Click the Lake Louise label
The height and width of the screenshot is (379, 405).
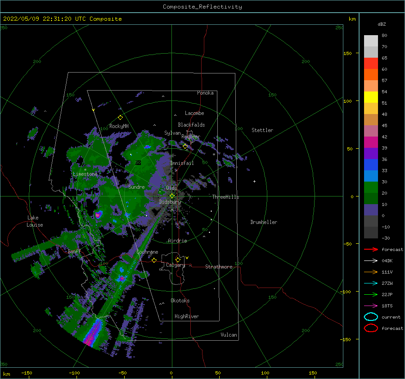tap(35, 221)
